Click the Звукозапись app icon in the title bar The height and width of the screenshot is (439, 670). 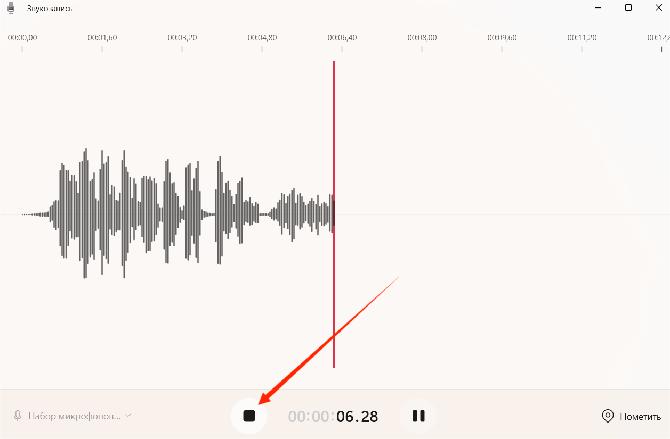pos(11,8)
